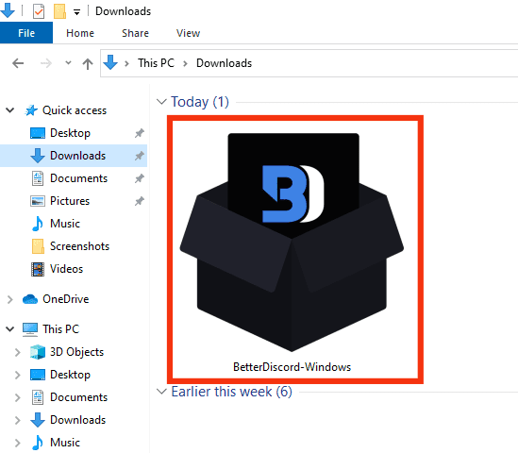The height and width of the screenshot is (453, 518).
Task: Click the window's Downloads arrow title icon
Action: click(8, 10)
